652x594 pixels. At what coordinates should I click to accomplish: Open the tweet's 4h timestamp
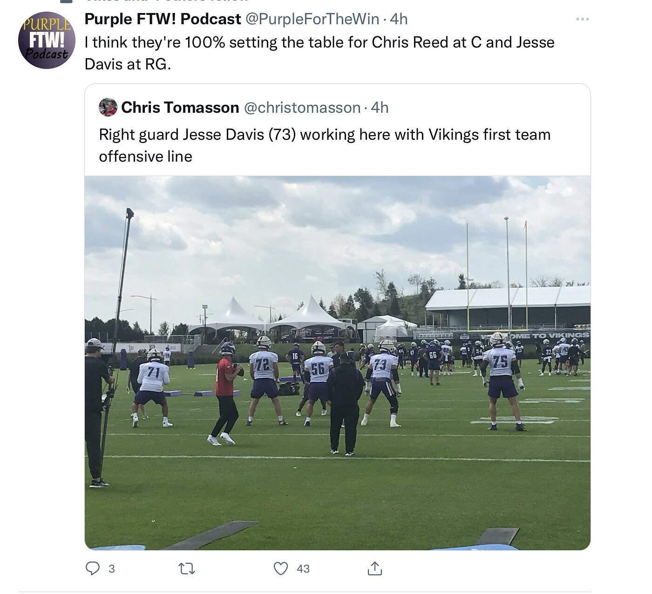coord(399,19)
